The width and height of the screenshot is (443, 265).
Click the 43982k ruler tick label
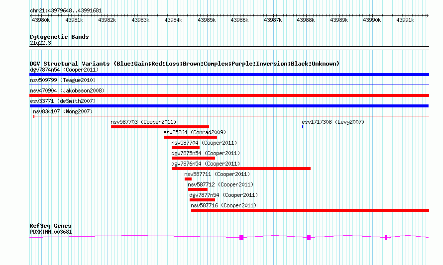click(107, 20)
